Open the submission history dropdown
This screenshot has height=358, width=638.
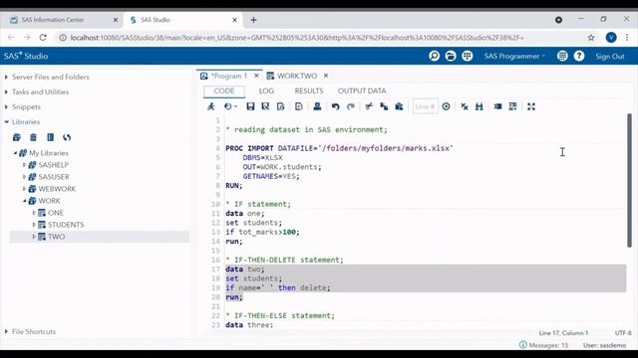point(230,106)
